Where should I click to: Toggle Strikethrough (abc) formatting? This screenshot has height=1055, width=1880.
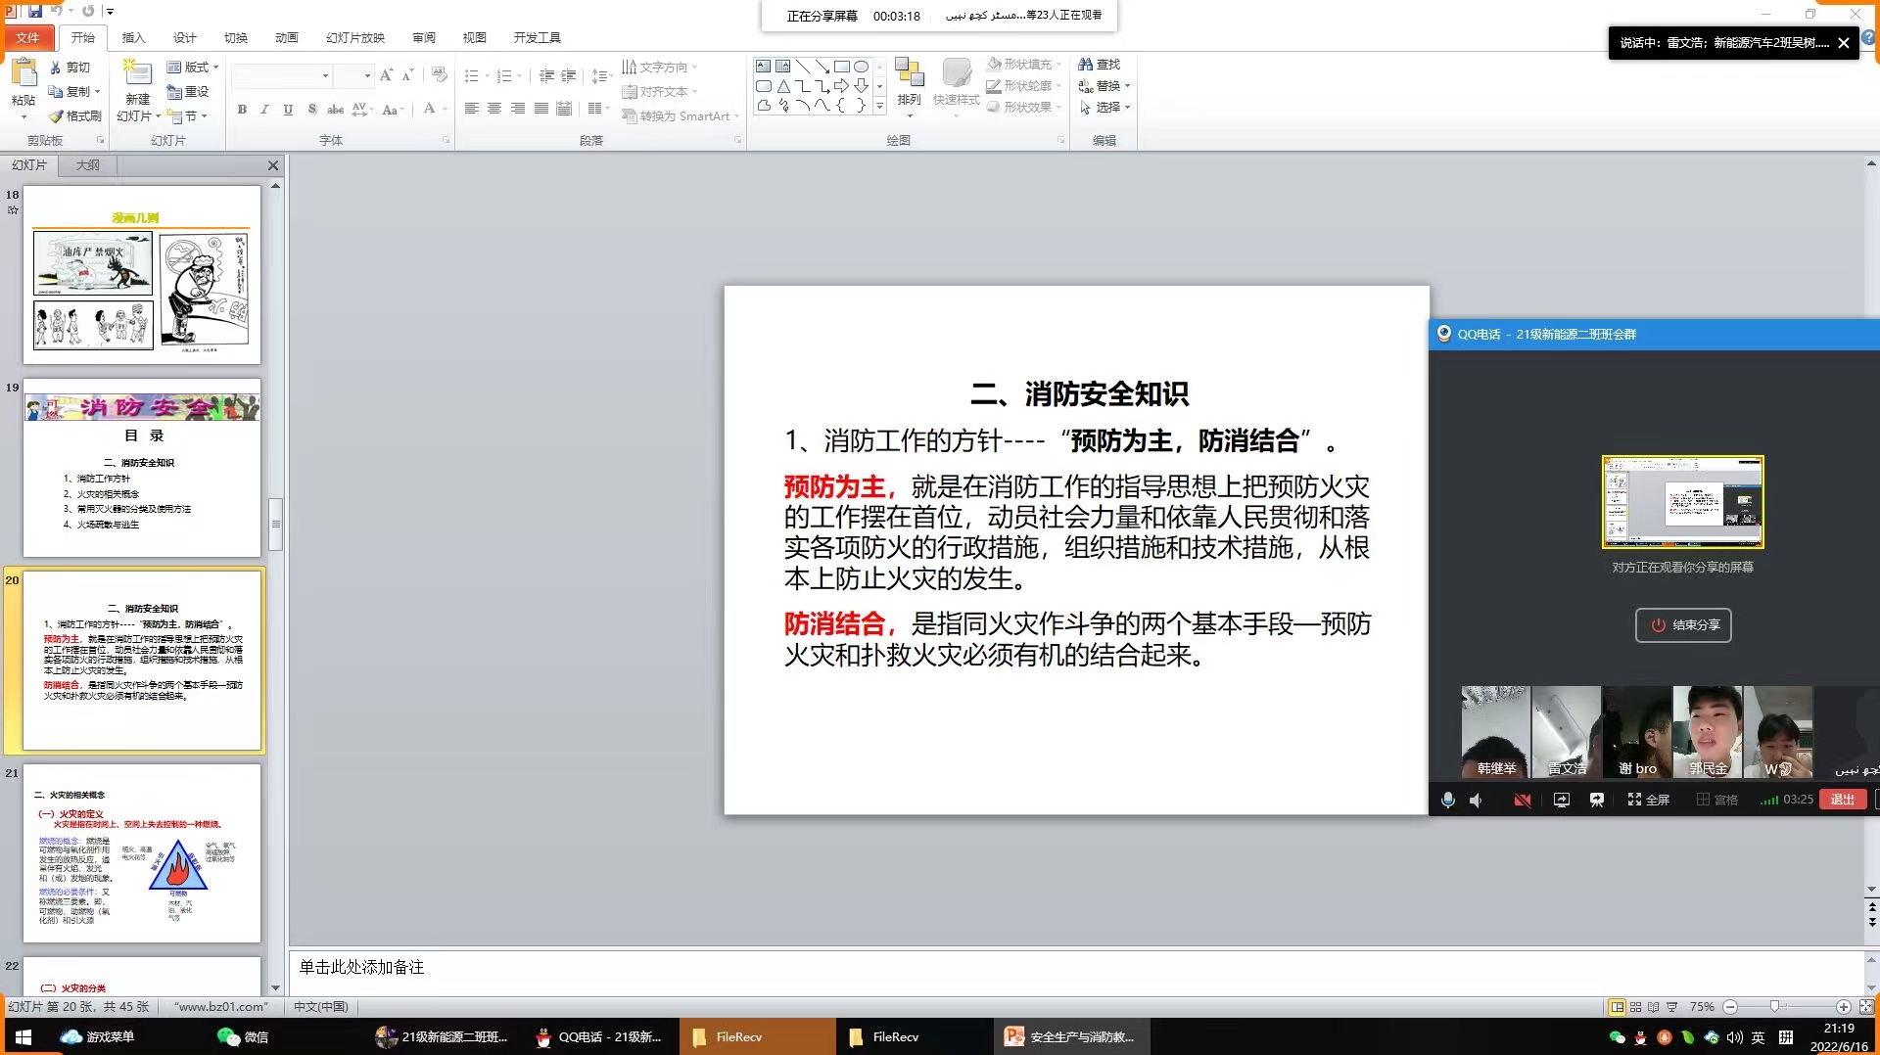point(335,110)
